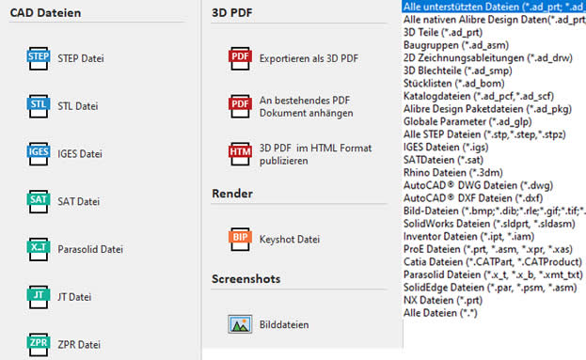Select Bilddateien screenshot option

pyautogui.click(x=284, y=324)
